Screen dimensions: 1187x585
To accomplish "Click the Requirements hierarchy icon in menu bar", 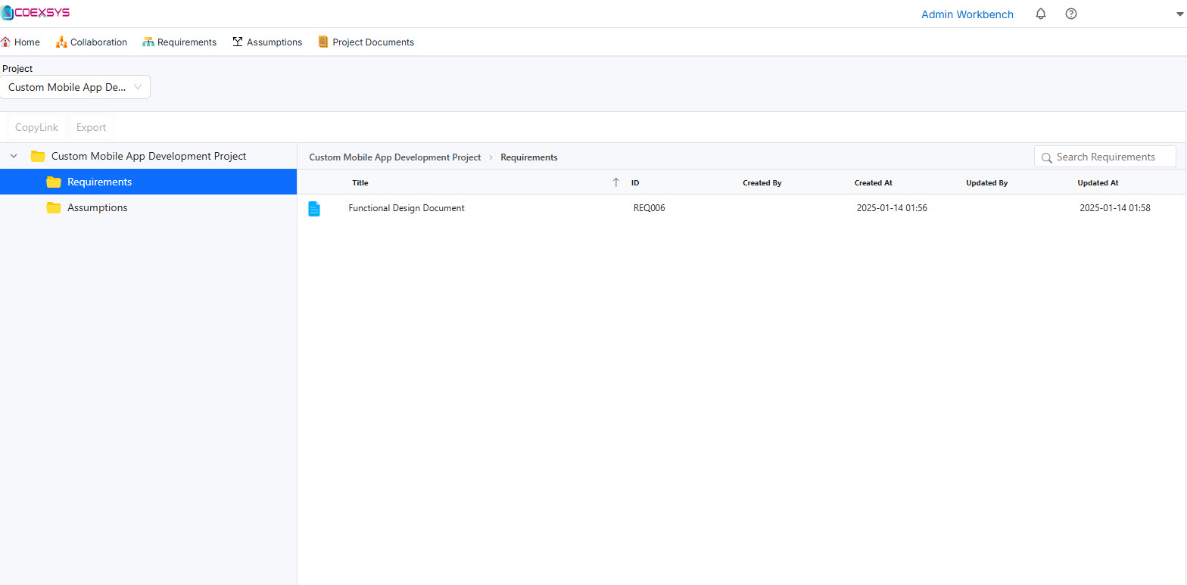I will [148, 42].
